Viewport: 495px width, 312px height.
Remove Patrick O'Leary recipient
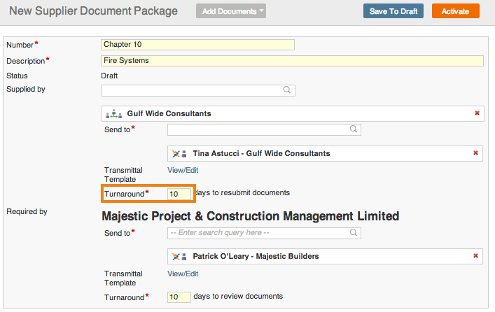click(475, 256)
